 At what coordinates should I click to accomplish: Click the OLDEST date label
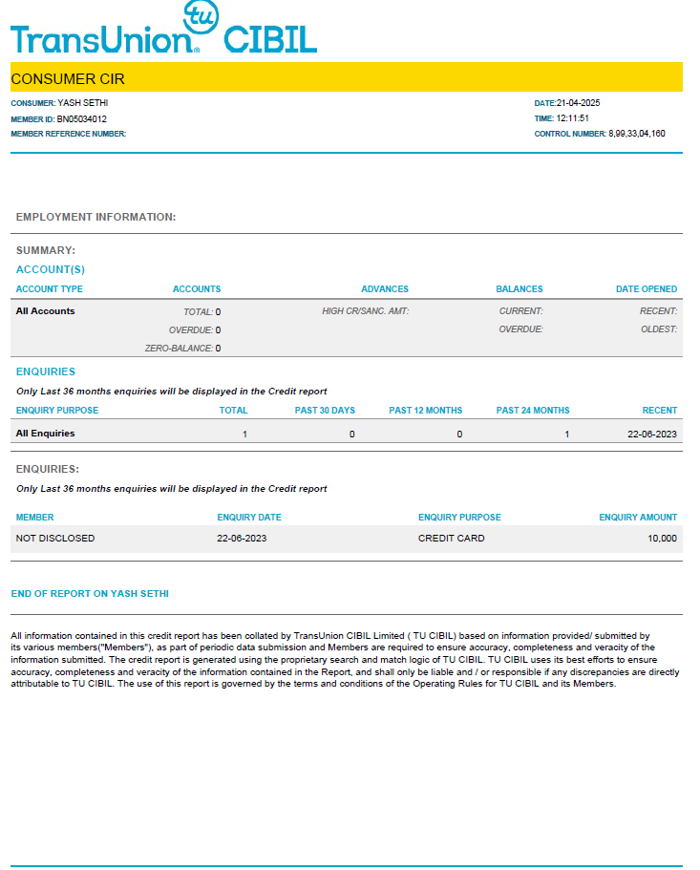tap(659, 329)
